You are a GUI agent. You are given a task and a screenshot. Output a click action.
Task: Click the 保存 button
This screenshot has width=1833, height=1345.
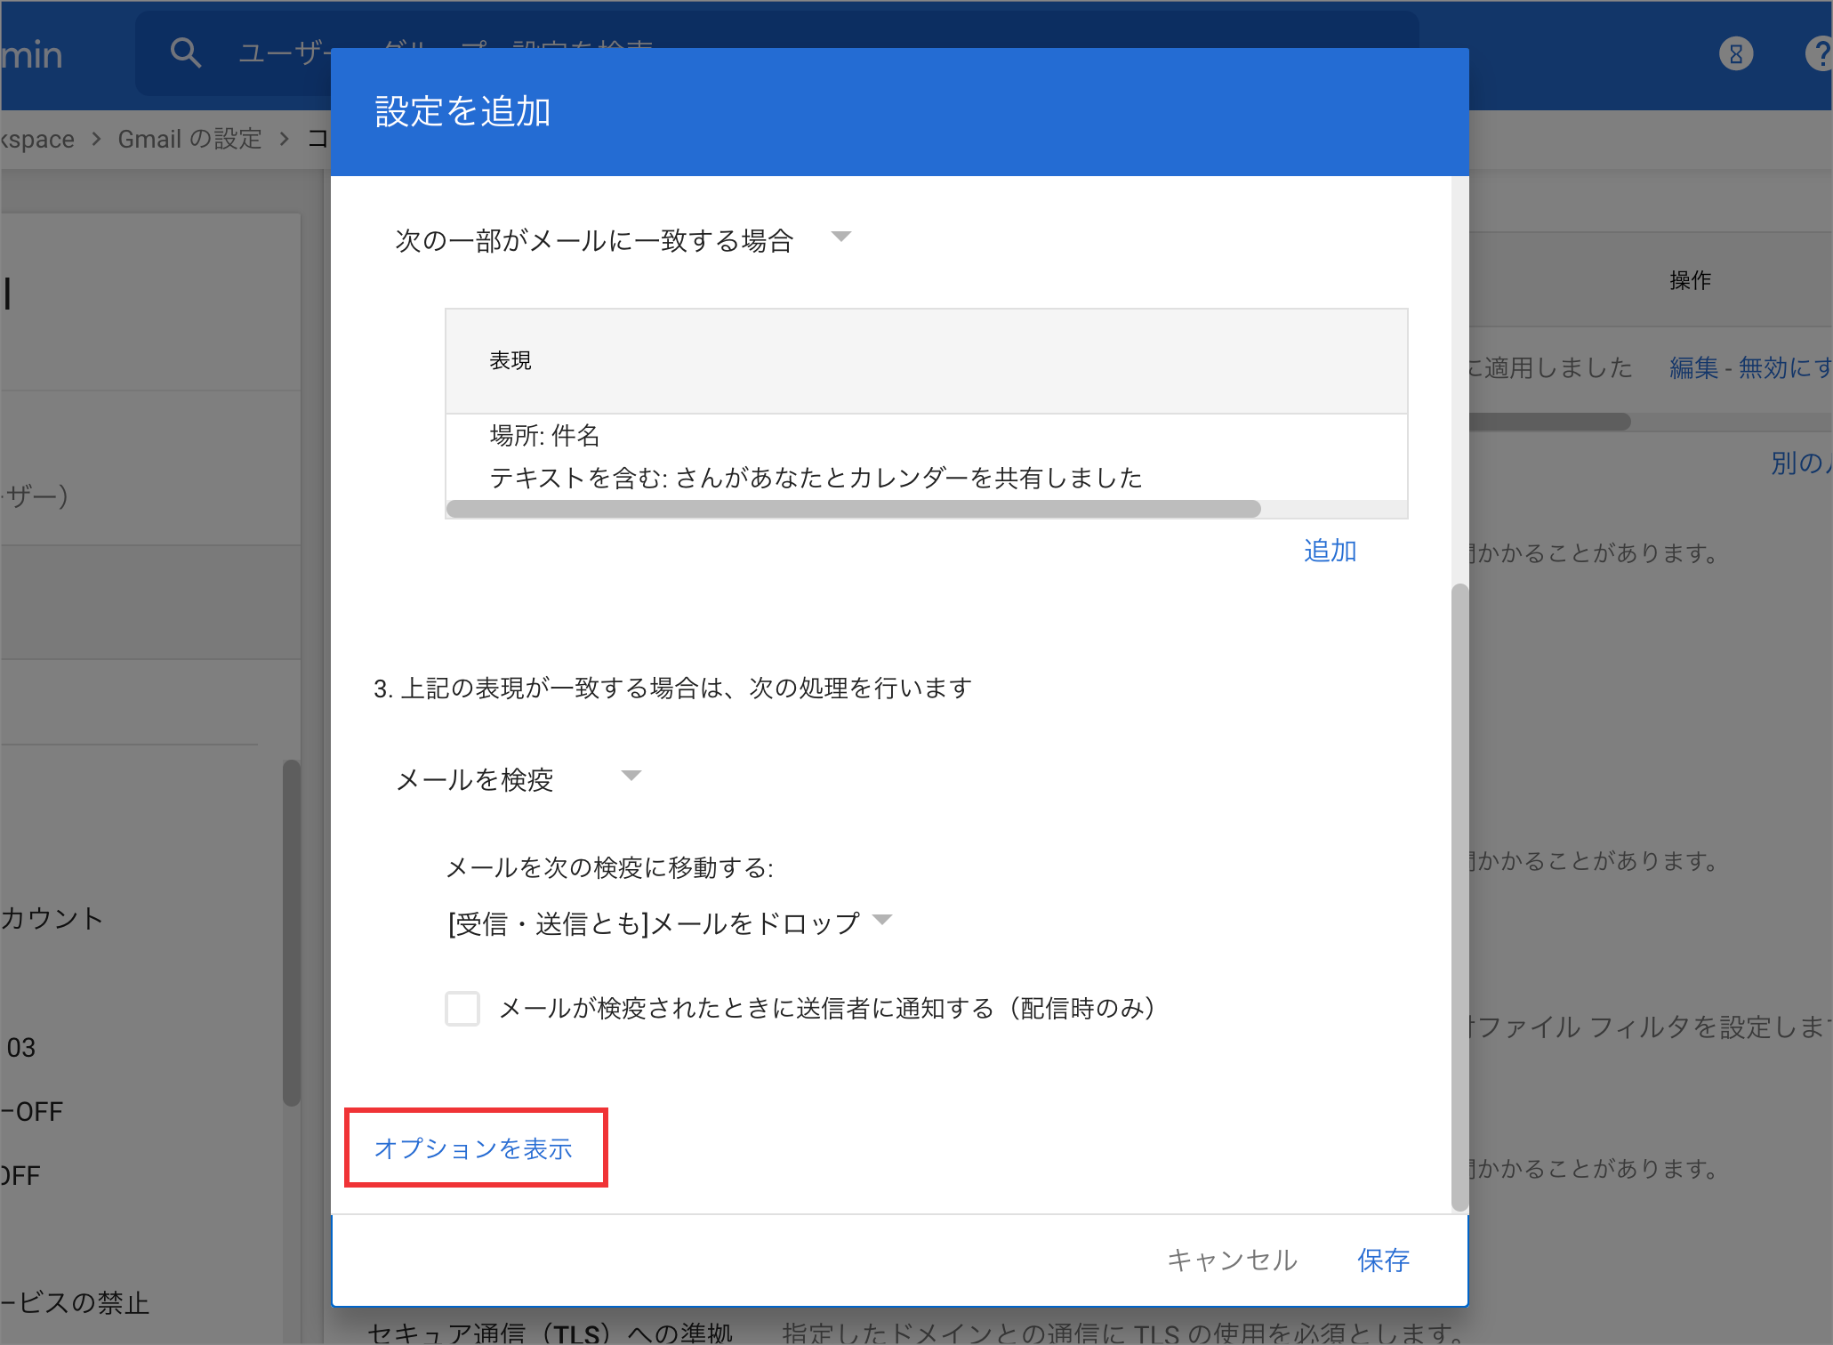[x=1383, y=1260]
